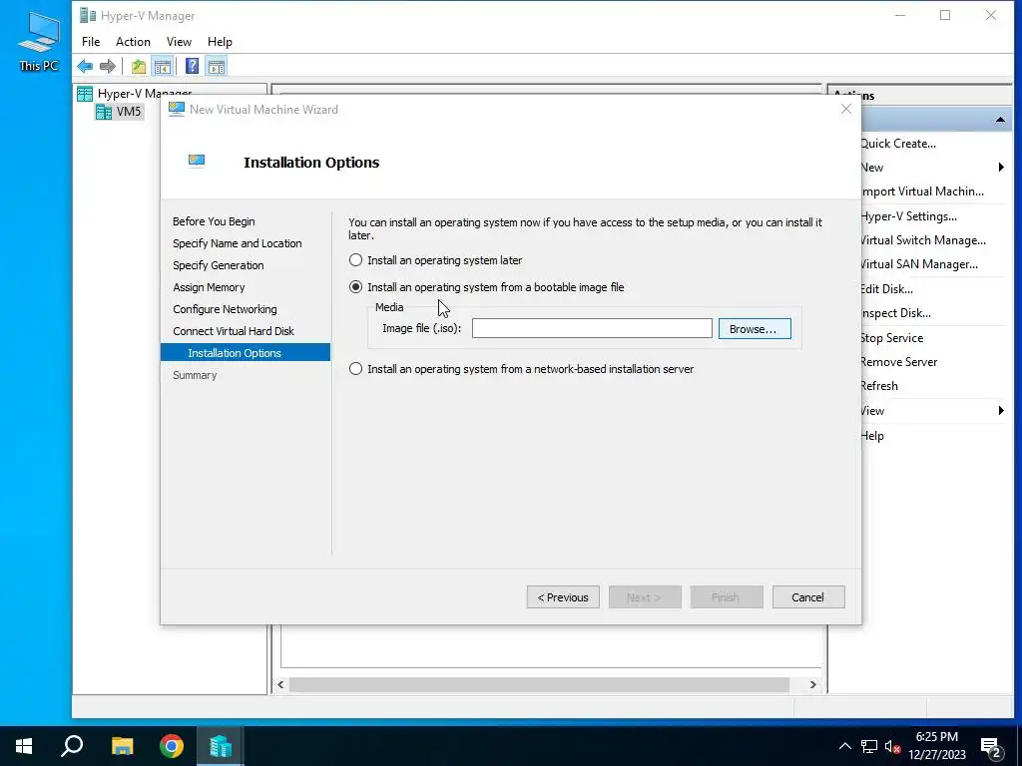Click Edit Disk... in Actions pane
Image resolution: width=1022 pixels, height=766 pixels.
coord(886,289)
